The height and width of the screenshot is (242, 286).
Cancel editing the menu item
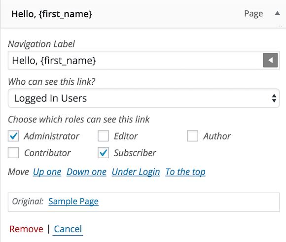[68, 229]
